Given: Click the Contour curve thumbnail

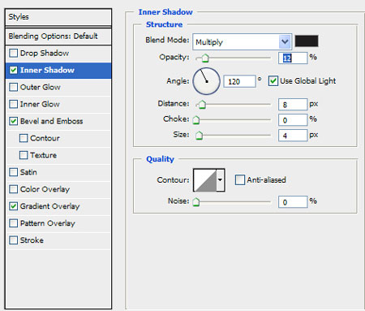Looking at the screenshot, I should click(x=205, y=180).
